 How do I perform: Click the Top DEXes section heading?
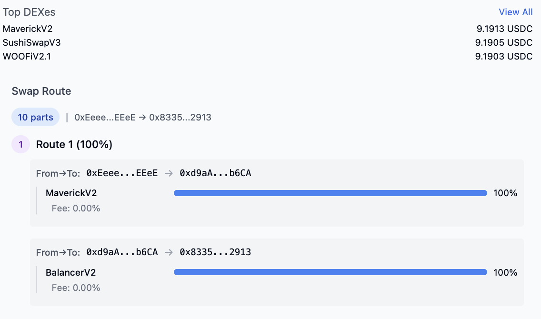point(29,12)
